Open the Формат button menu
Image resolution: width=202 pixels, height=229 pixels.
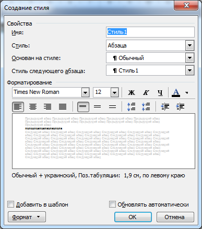click(27, 217)
